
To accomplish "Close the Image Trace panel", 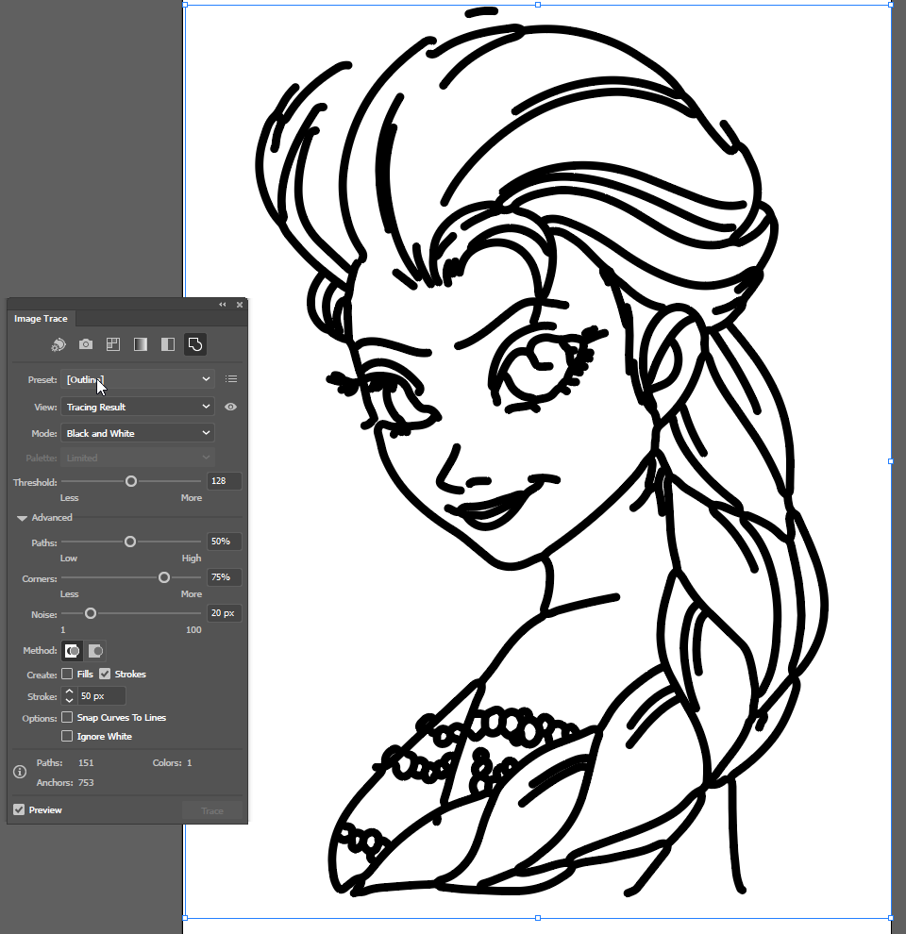I will 240,305.
